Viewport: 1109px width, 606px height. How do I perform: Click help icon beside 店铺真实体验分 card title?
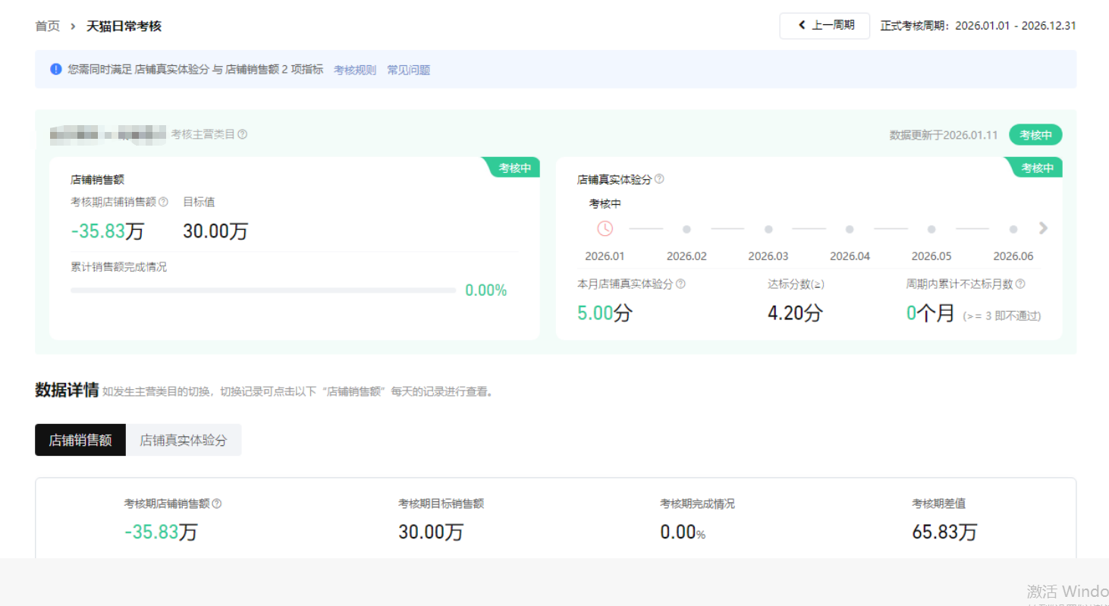[x=659, y=179]
